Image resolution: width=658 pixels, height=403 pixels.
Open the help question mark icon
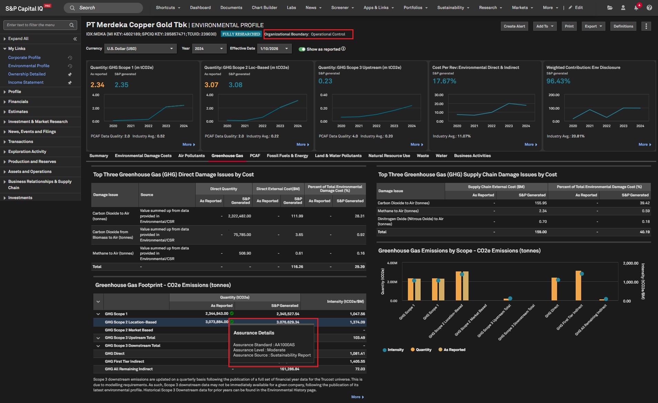click(649, 8)
